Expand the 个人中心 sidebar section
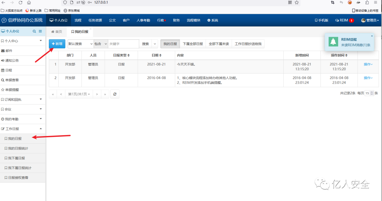382x201 pixels. (x=23, y=41)
